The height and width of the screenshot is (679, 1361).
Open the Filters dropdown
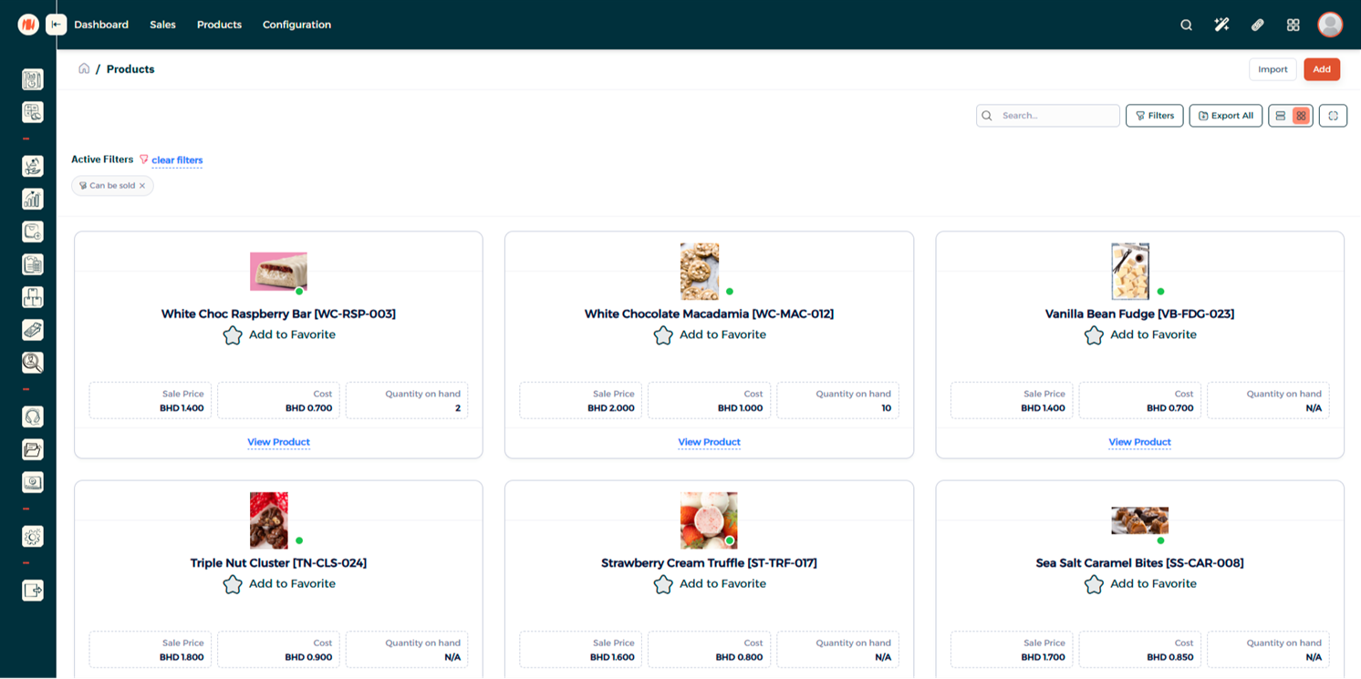click(1154, 116)
